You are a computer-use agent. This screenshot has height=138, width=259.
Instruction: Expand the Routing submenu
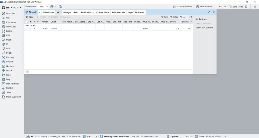point(22,57)
